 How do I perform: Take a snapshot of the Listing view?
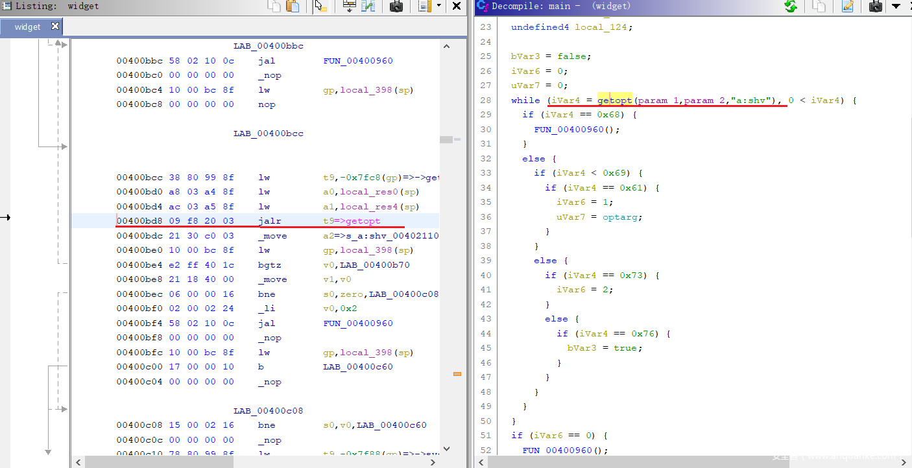396,6
